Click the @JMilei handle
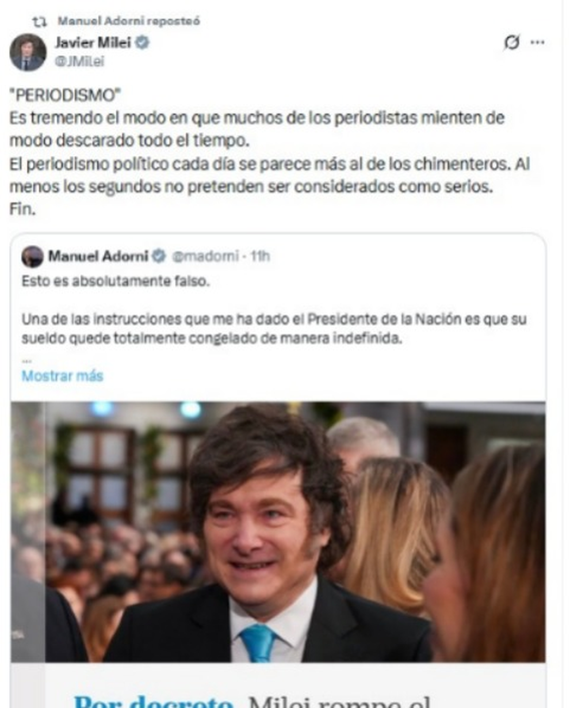Image resolution: width=570 pixels, height=708 pixels. tap(79, 62)
